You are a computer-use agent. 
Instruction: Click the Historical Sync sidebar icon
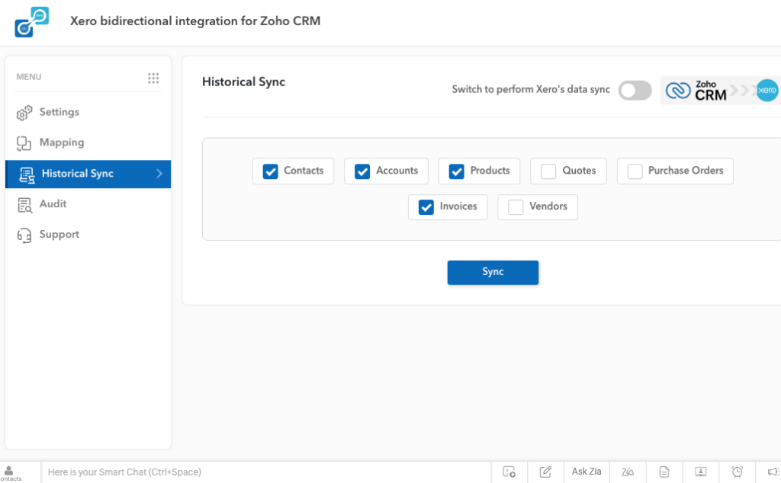[x=27, y=174]
